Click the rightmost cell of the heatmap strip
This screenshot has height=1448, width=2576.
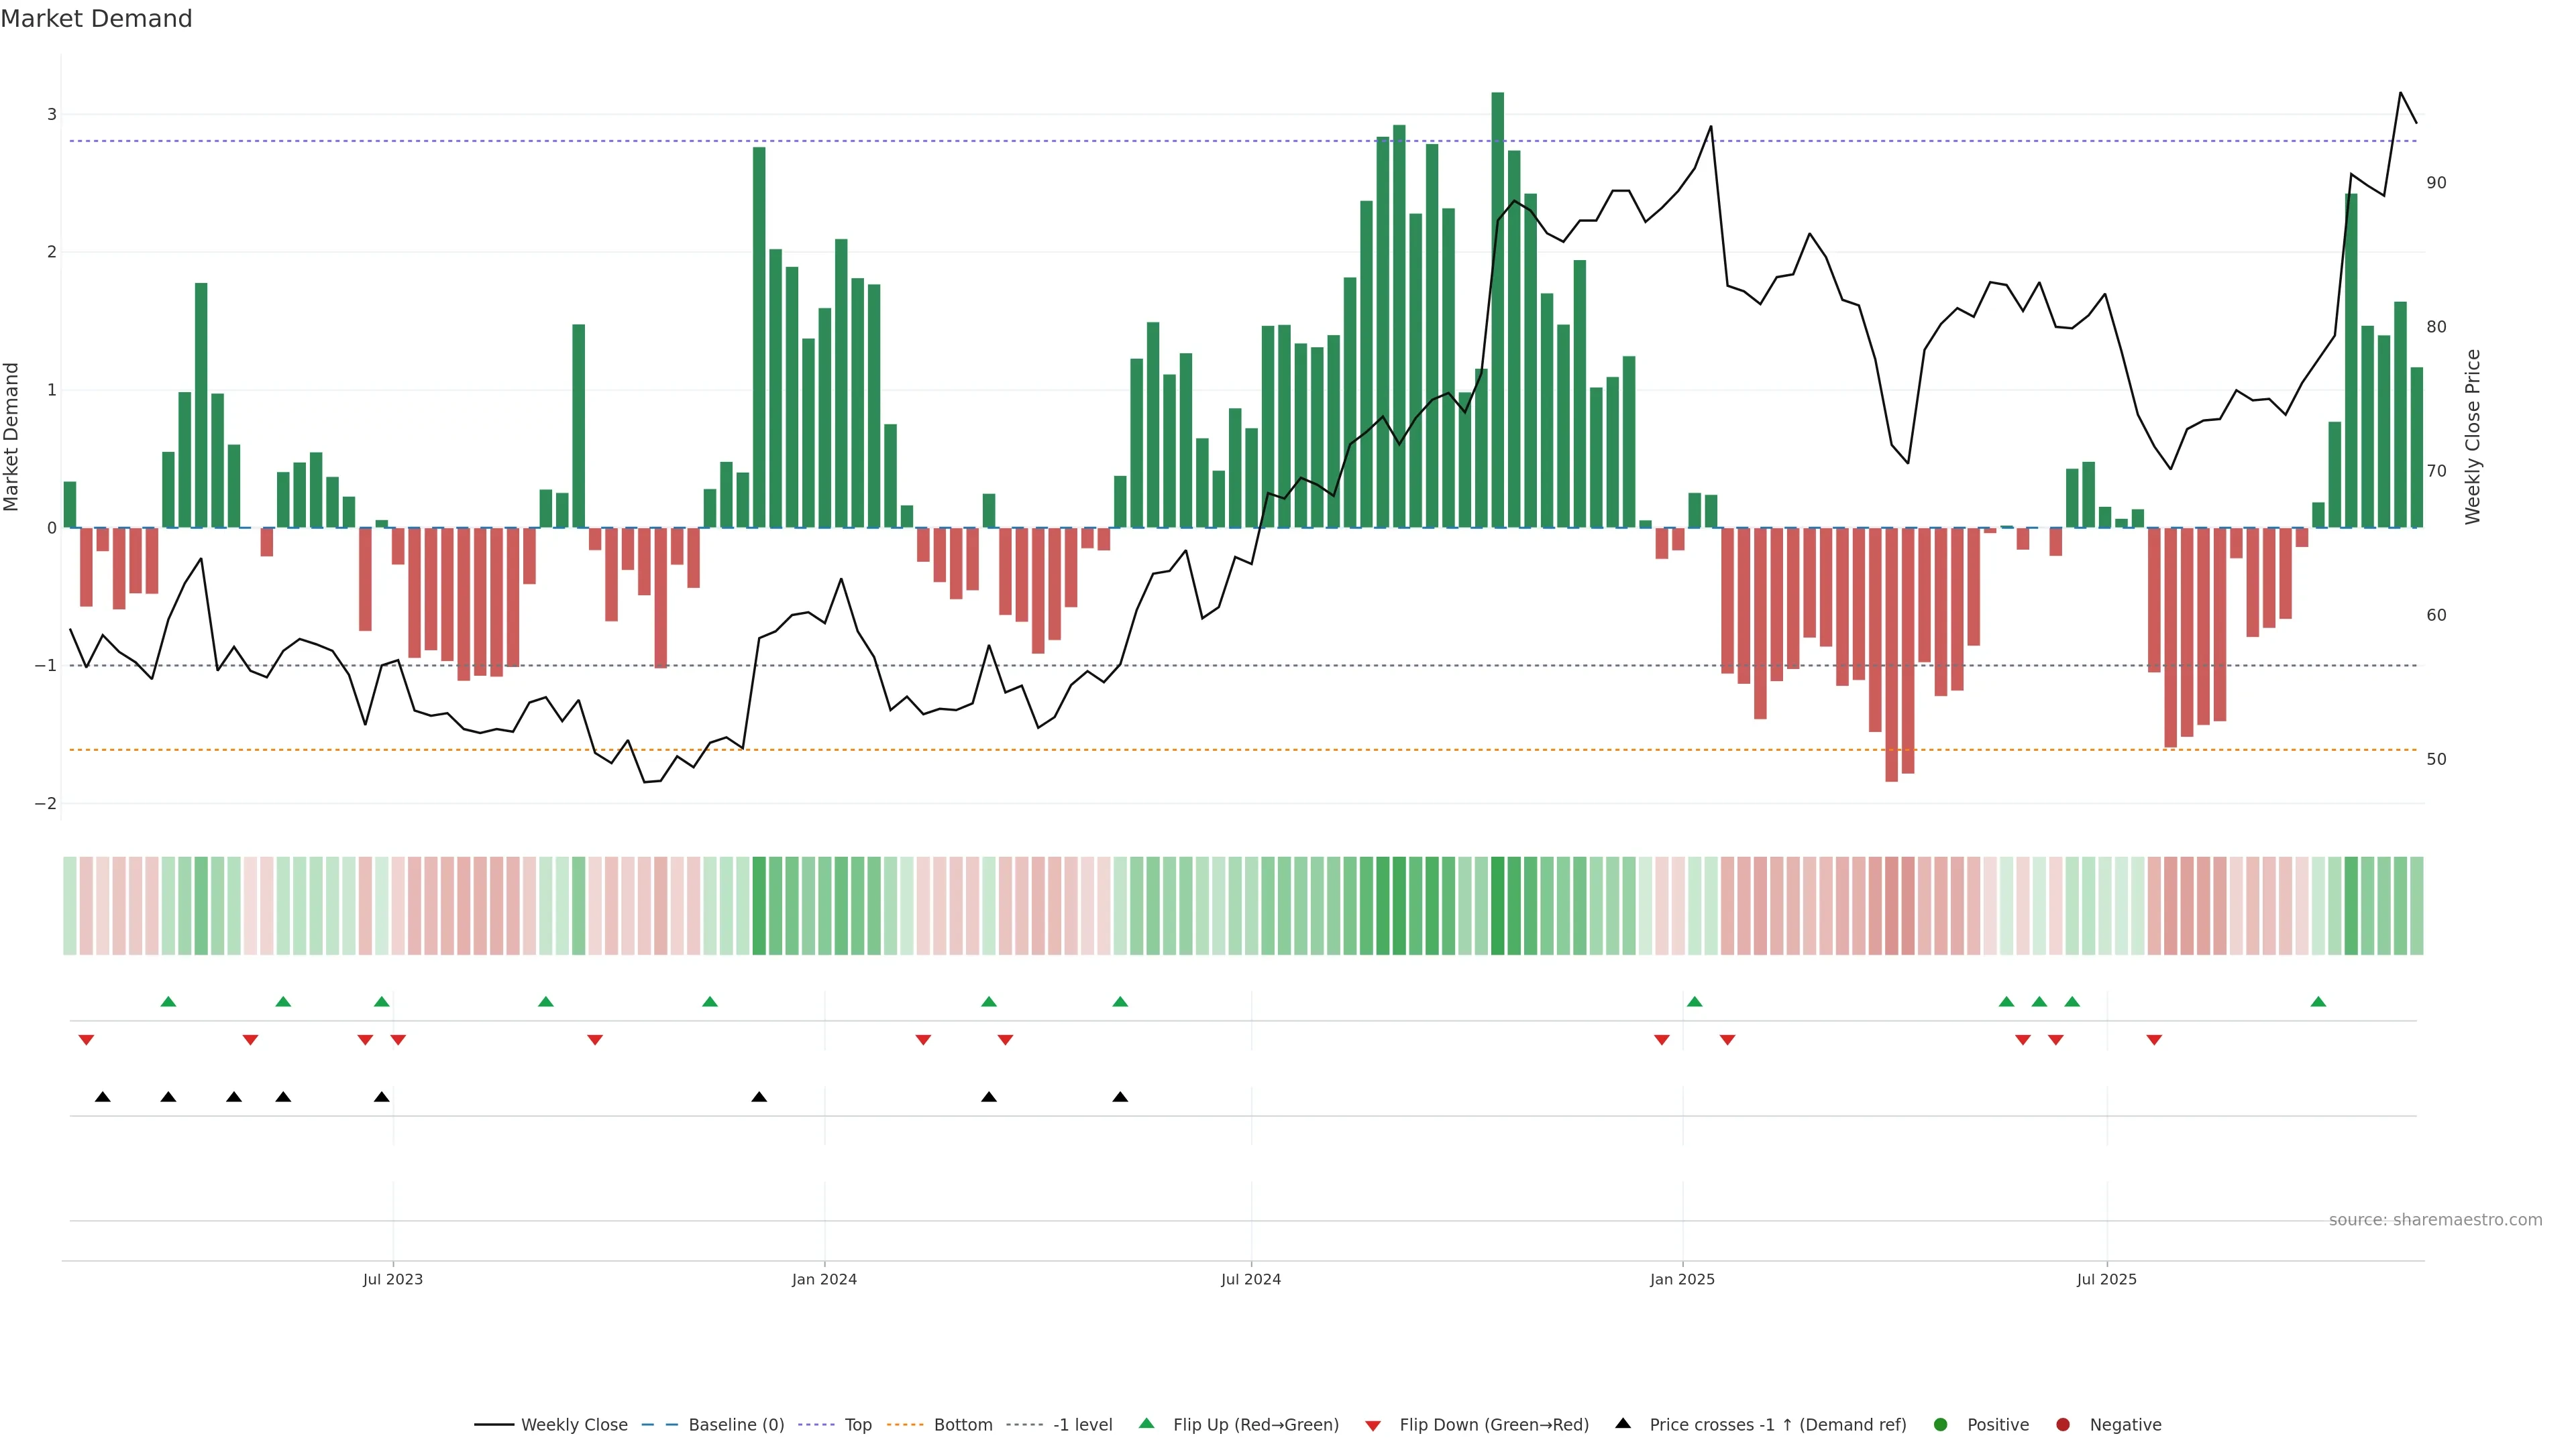tap(2416, 906)
